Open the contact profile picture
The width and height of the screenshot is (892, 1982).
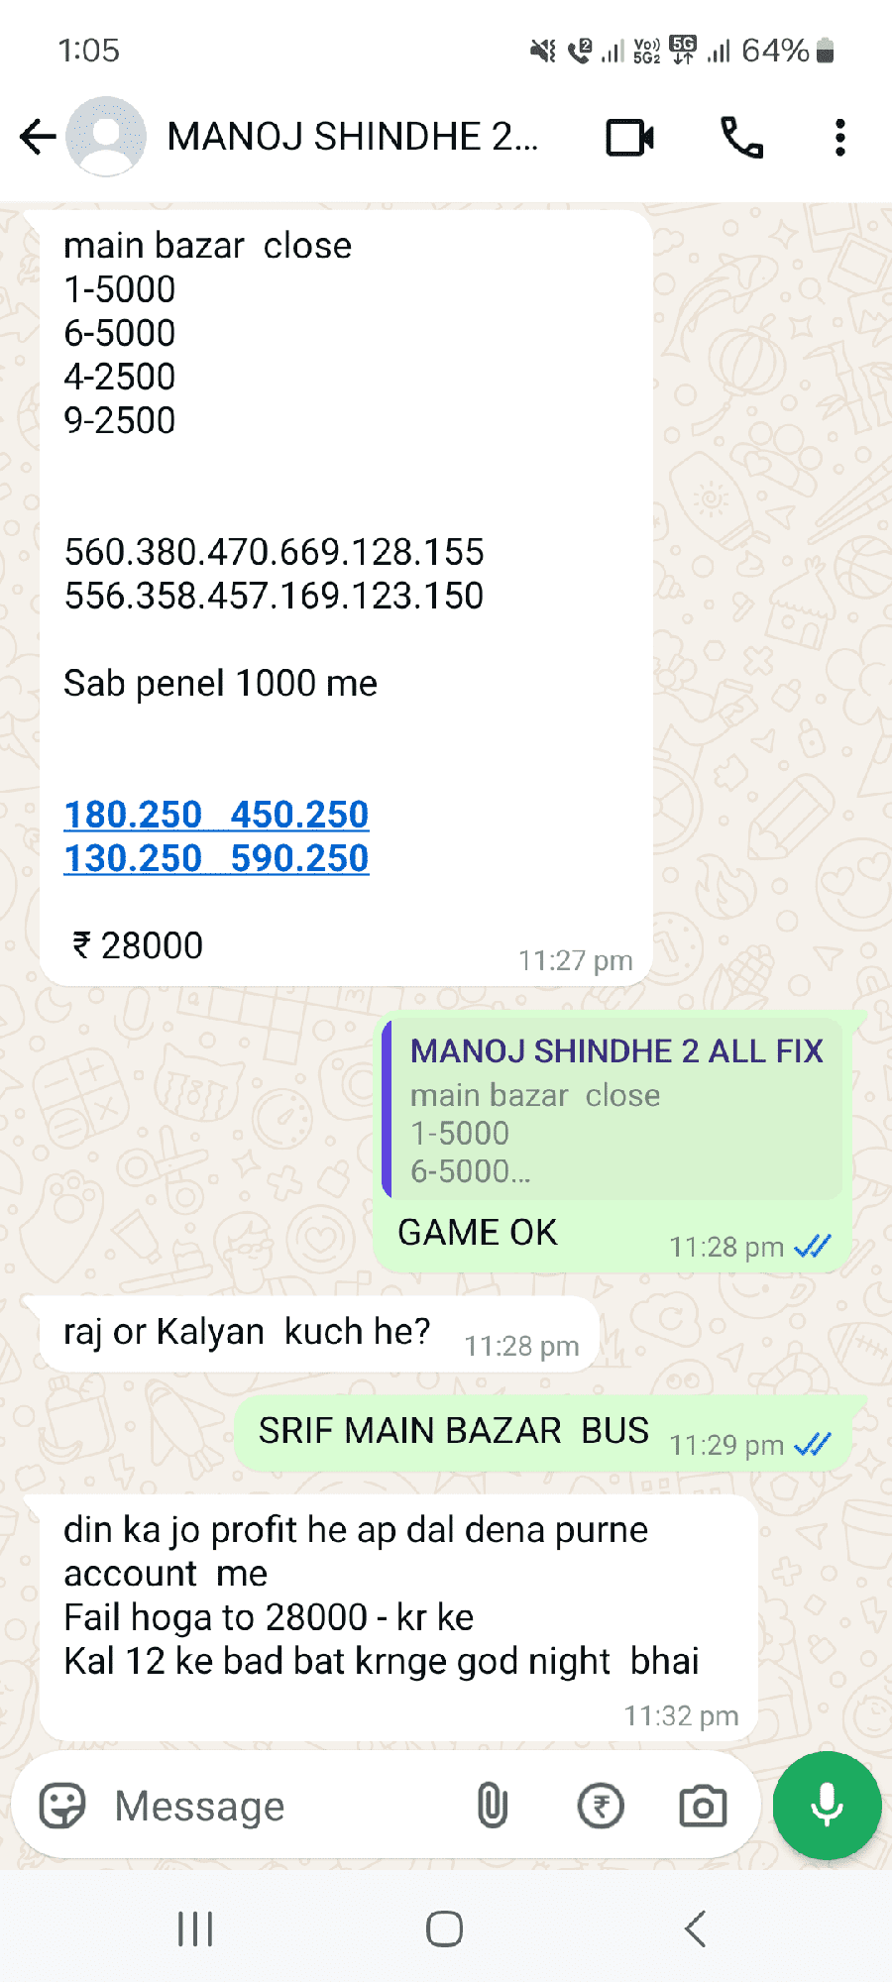(106, 137)
